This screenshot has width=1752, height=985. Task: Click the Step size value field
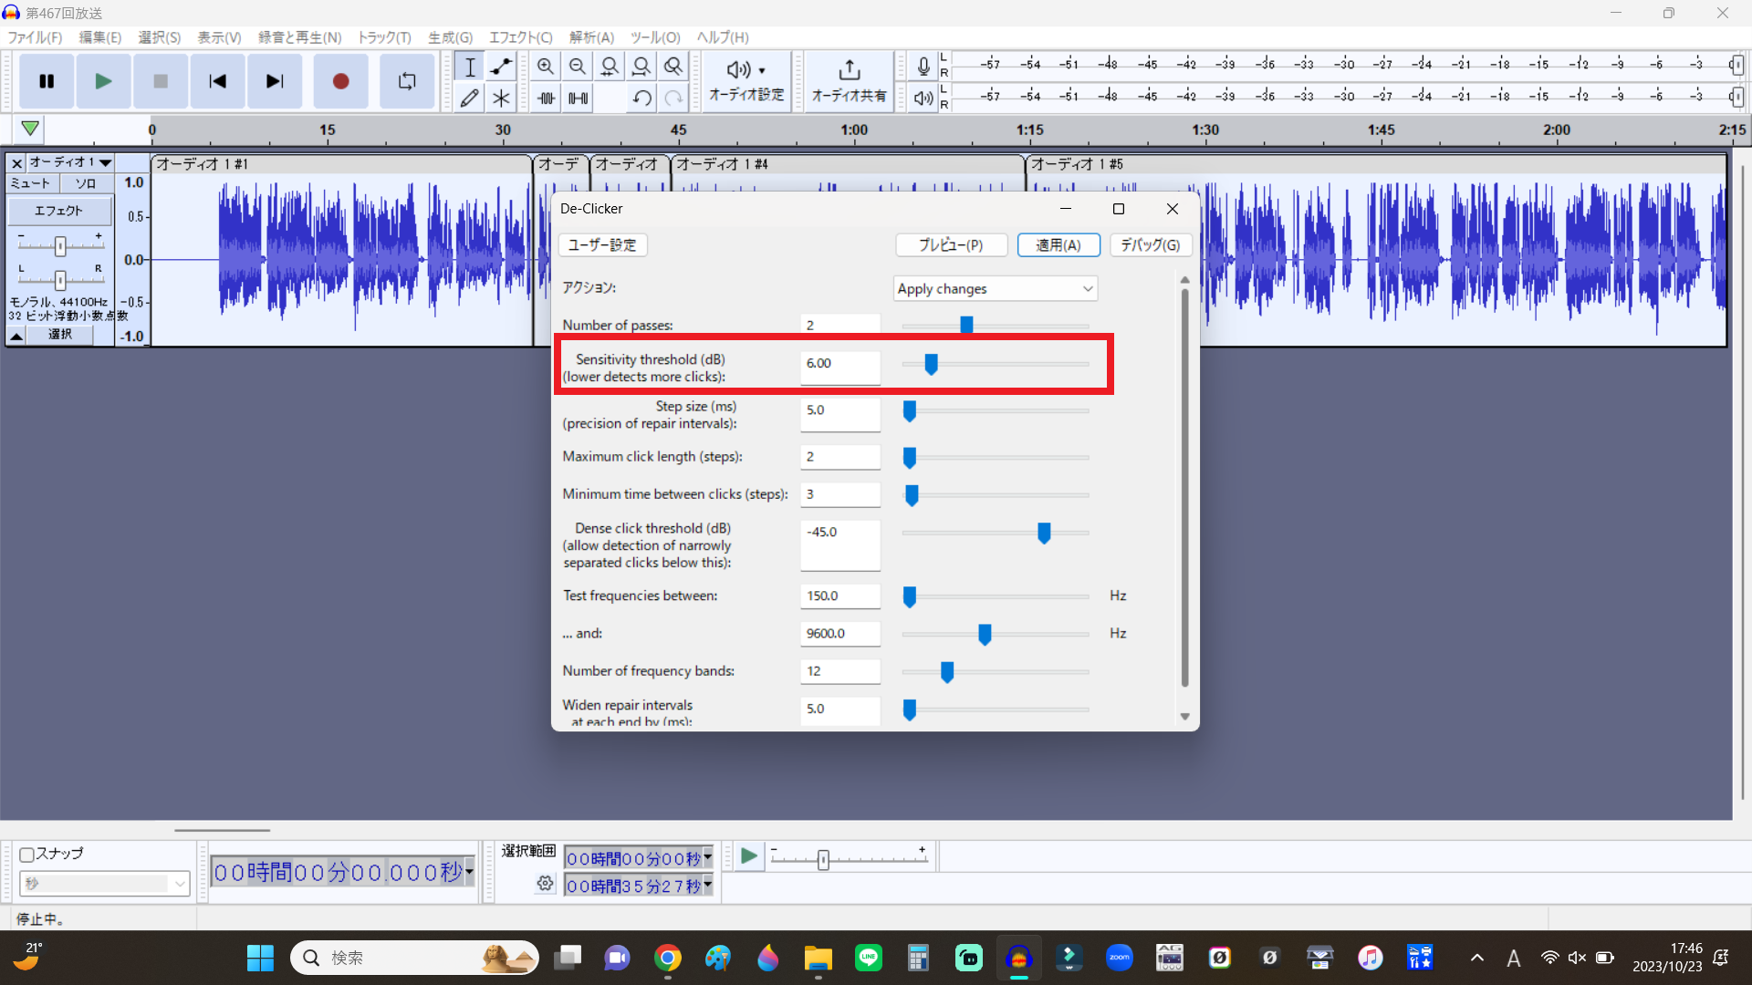[x=839, y=410]
